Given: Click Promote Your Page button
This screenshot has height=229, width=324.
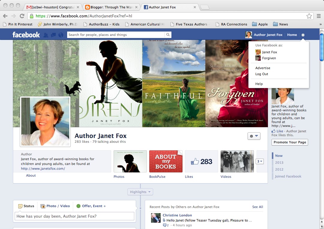Looking at the screenshot, I should pos(290,142).
